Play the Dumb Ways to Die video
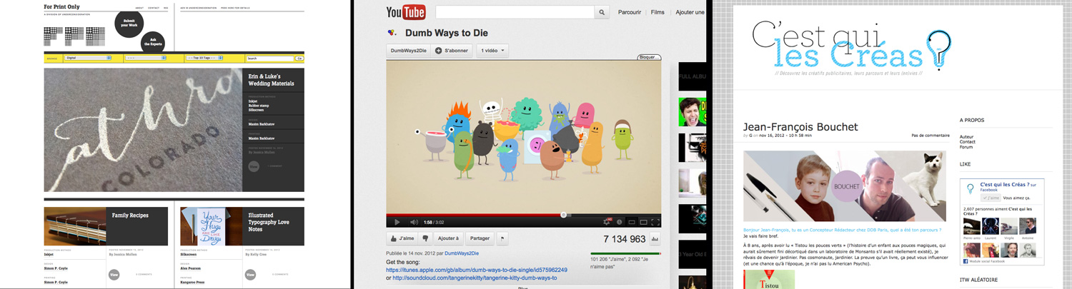The image size is (1072, 289). coord(397,222)
